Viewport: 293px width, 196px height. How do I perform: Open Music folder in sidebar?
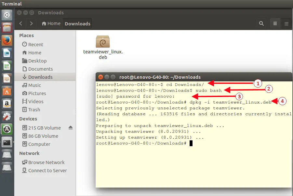[x=45, y=85]
